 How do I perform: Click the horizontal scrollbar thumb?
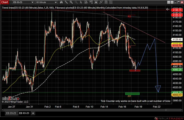(173, 110)
